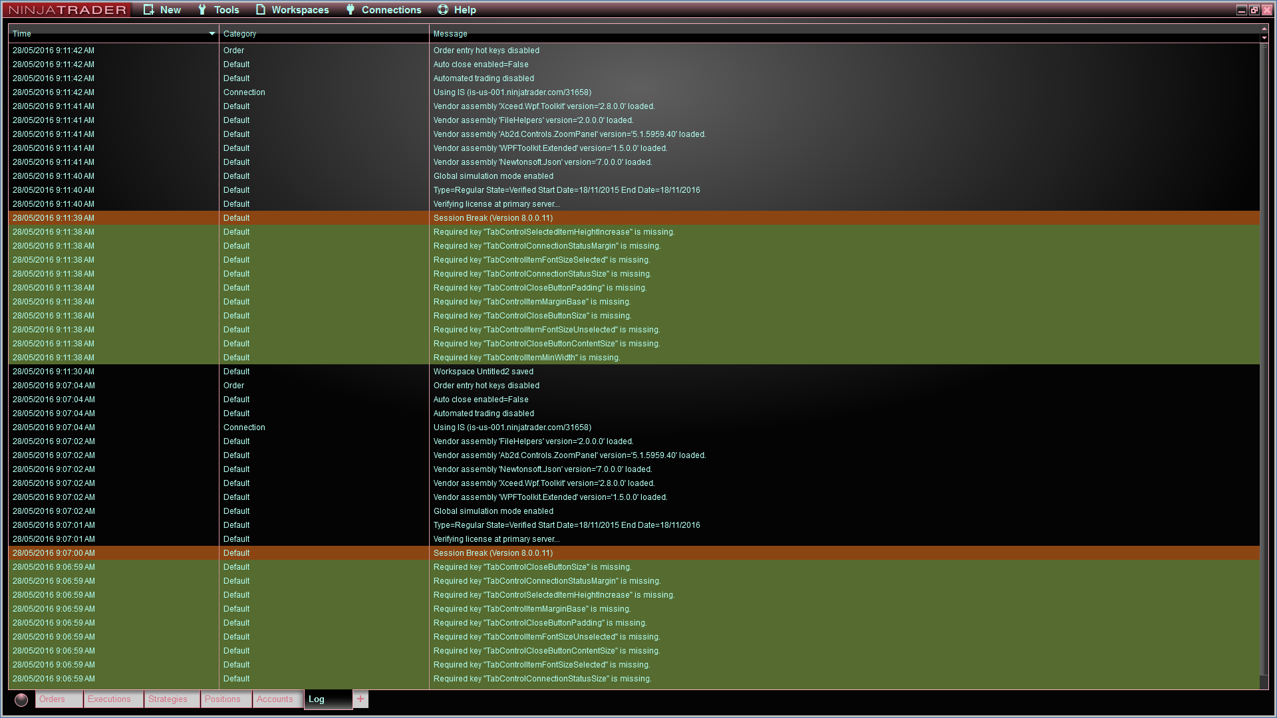Click the scroll up arrow
This screenshot has height=718, width=1277.
tap(1264, 29)
